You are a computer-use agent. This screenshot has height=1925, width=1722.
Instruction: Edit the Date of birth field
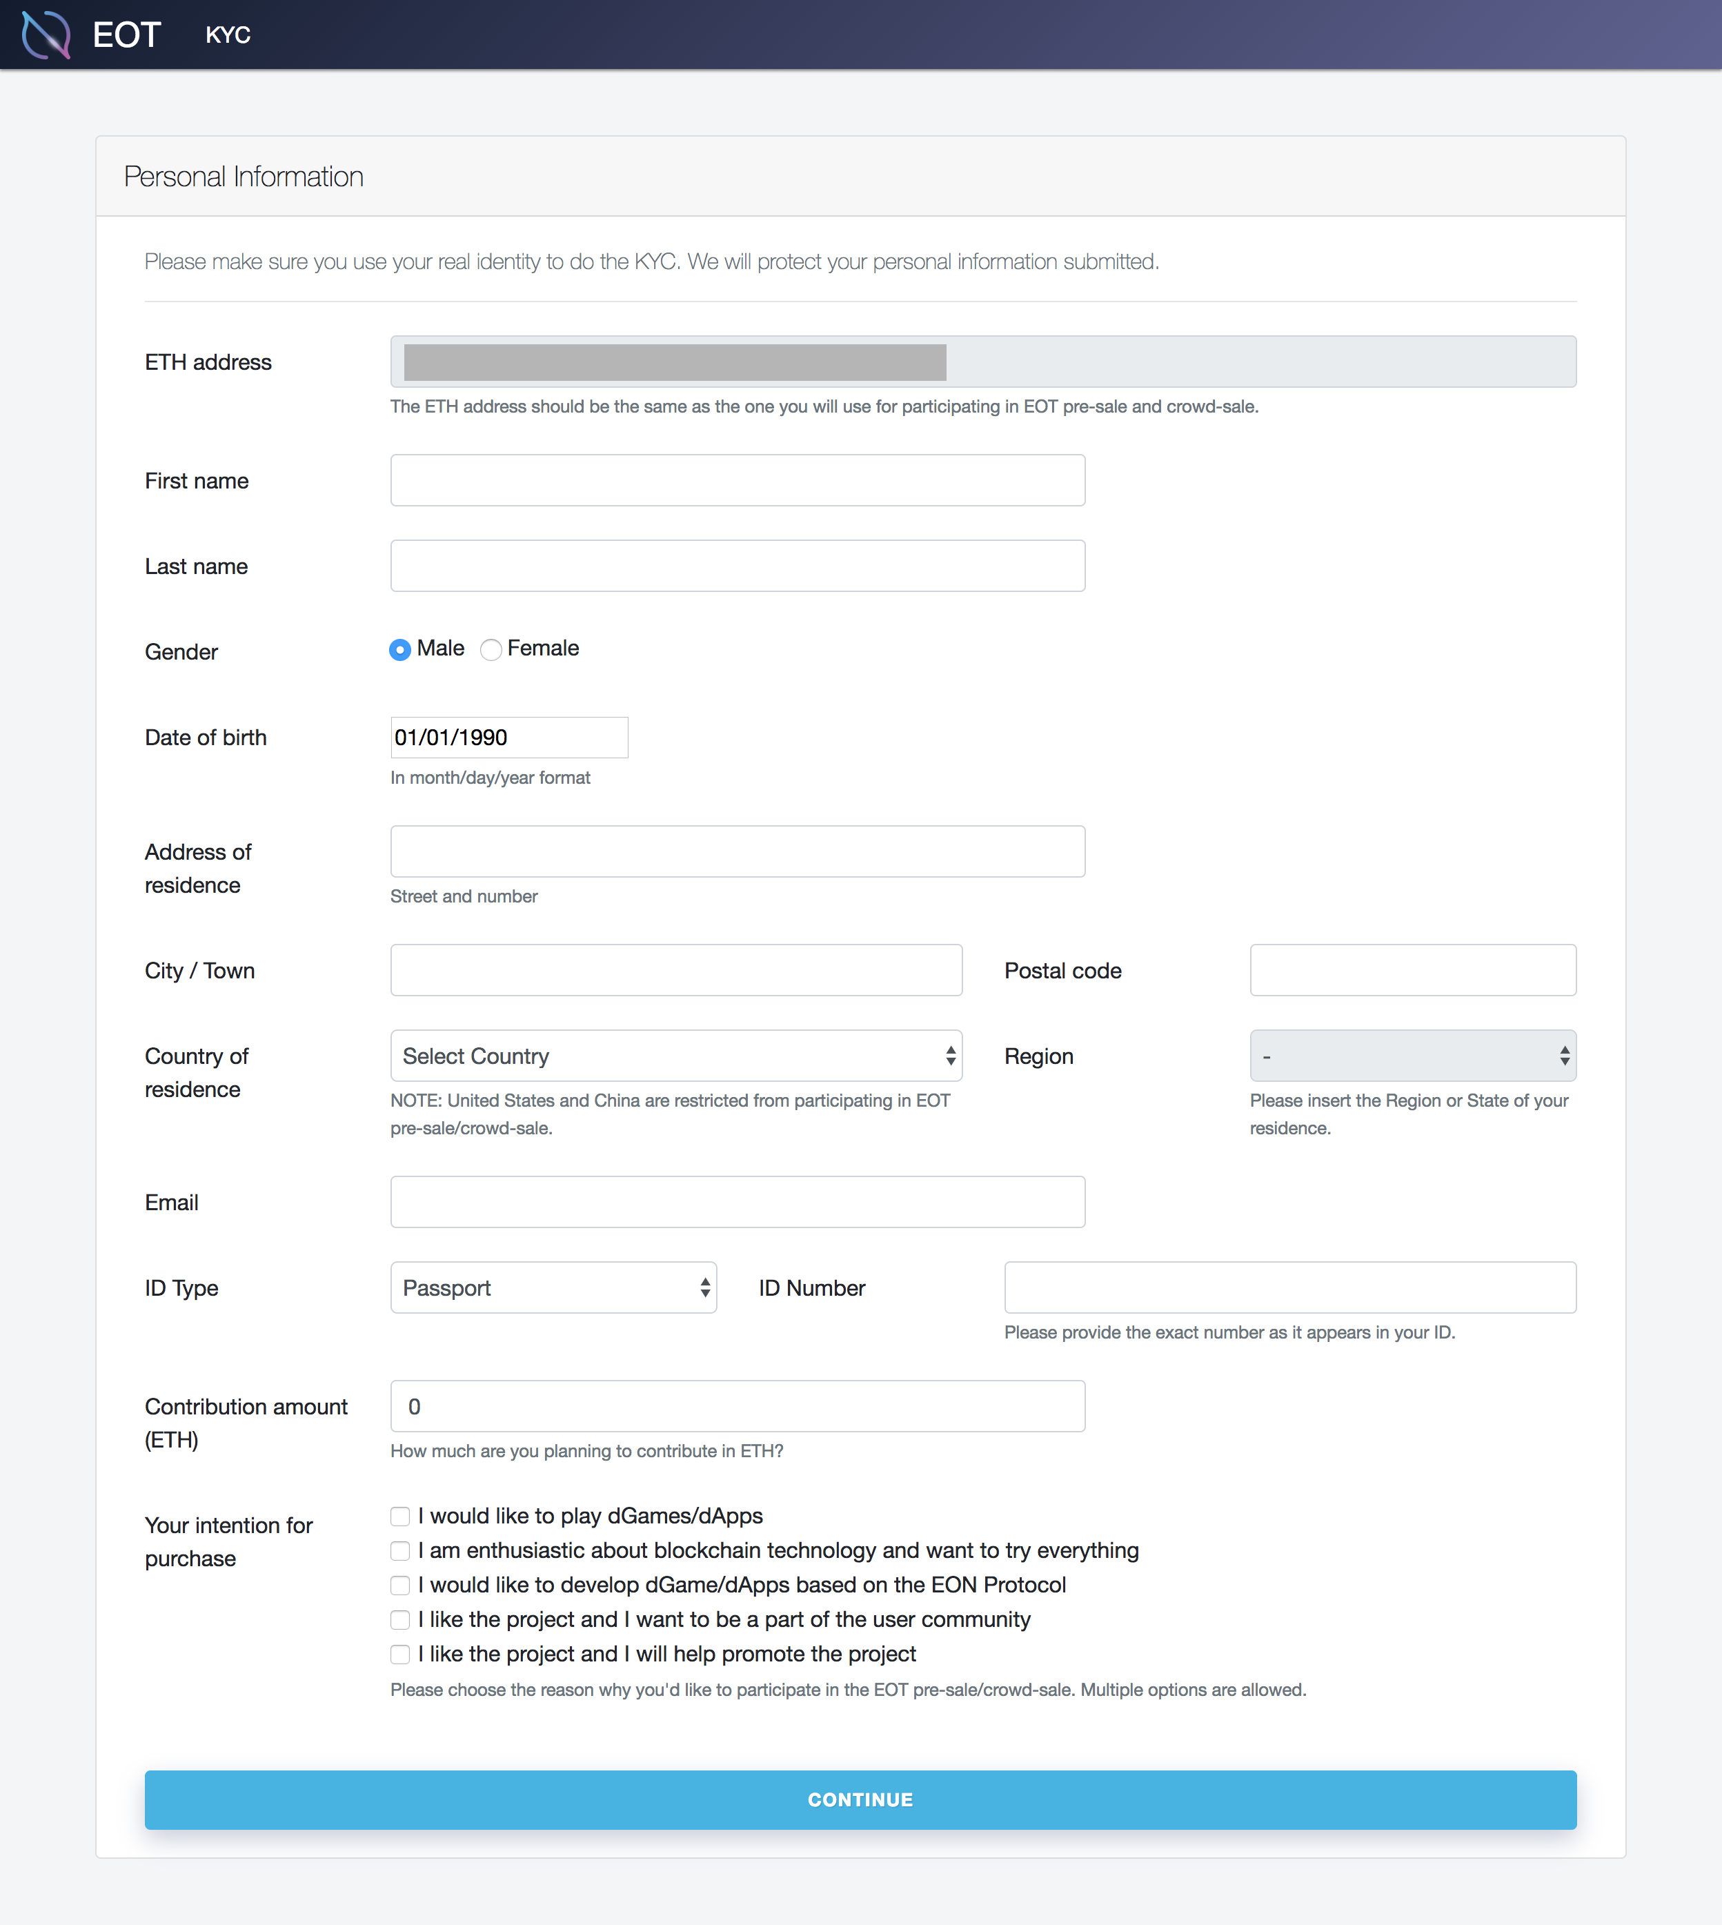pyautogui.click(x=509, y=738)
